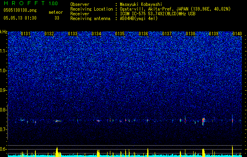The height and width of the screenshot is (157, 247).
Task: Click the long-tailed echo after 0132
Action: coord(58,121)
